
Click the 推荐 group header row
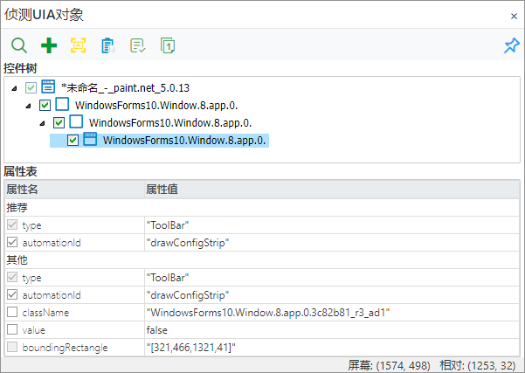point(262,208)
